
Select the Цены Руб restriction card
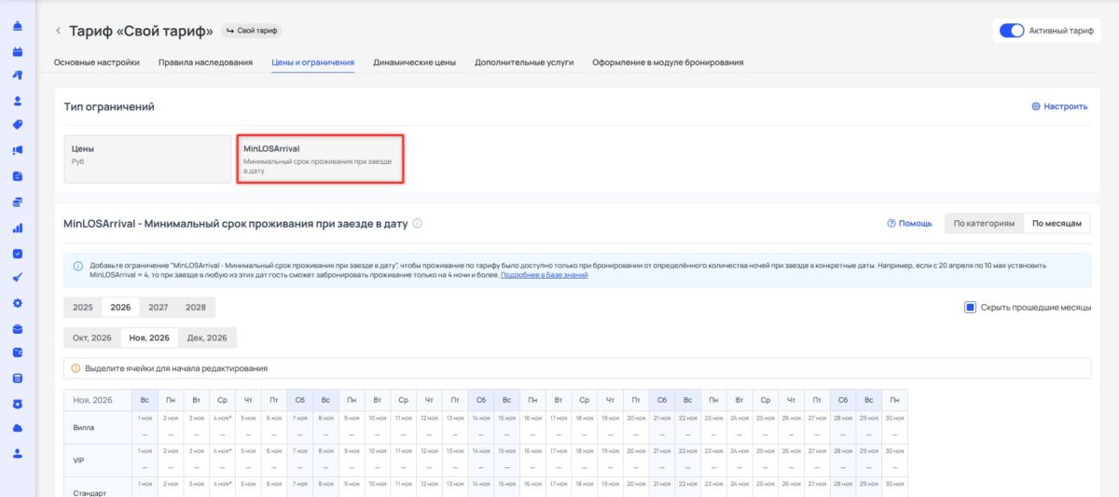[147, 159]
